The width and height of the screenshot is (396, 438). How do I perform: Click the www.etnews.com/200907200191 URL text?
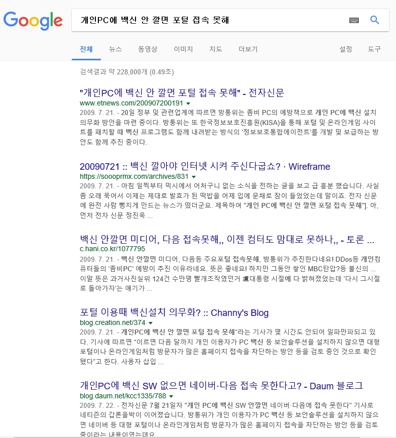point(131,103)
